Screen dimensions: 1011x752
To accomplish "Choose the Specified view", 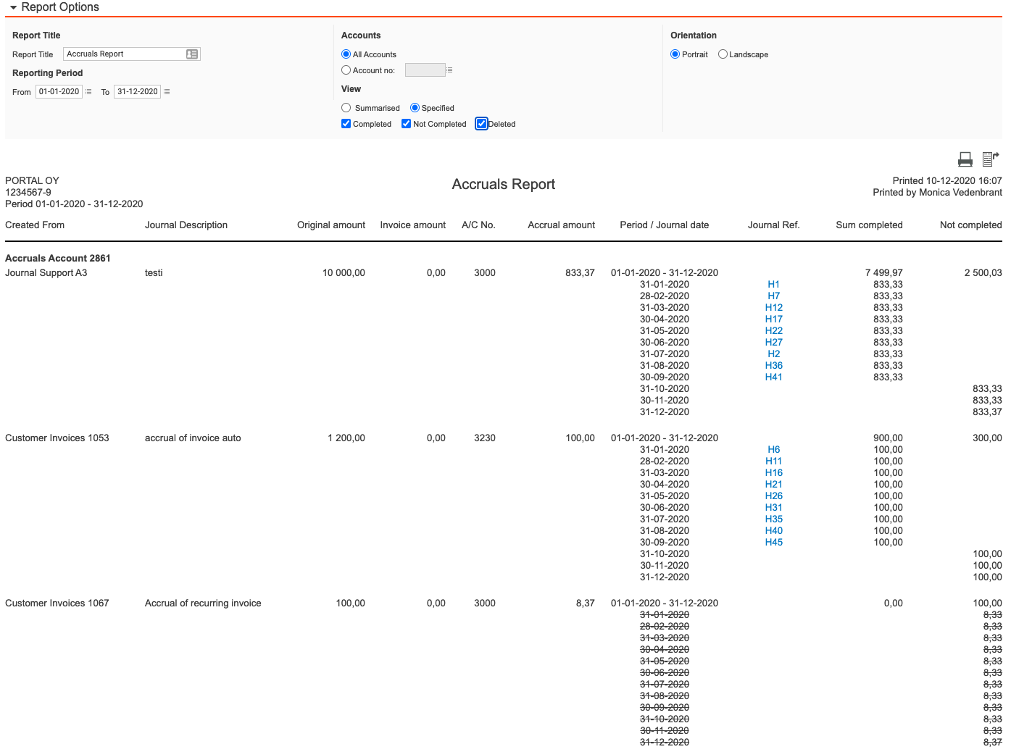I will 415,108.
